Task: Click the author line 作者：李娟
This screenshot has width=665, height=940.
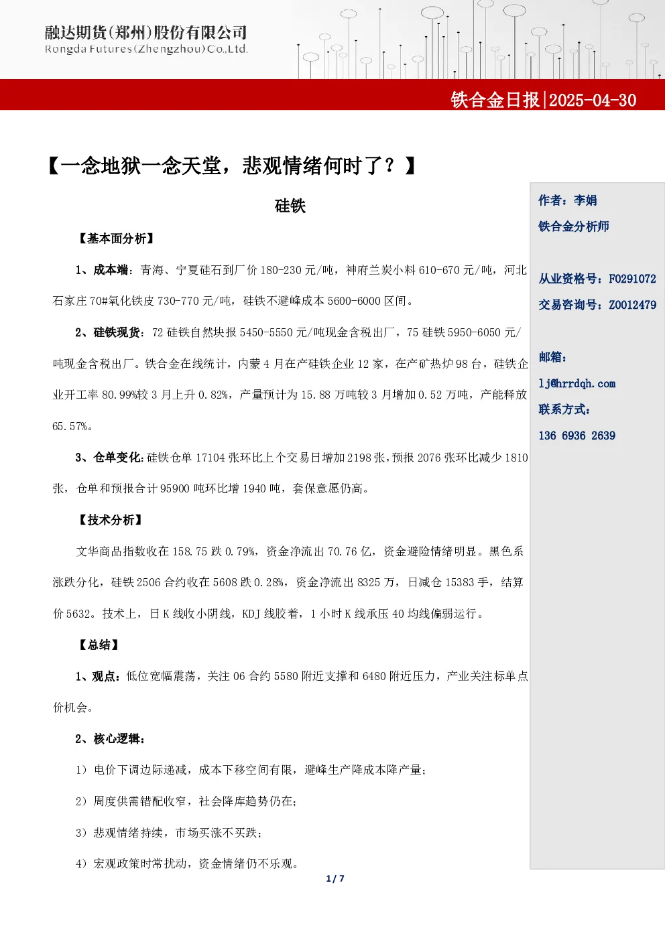Action: [568, 200]
